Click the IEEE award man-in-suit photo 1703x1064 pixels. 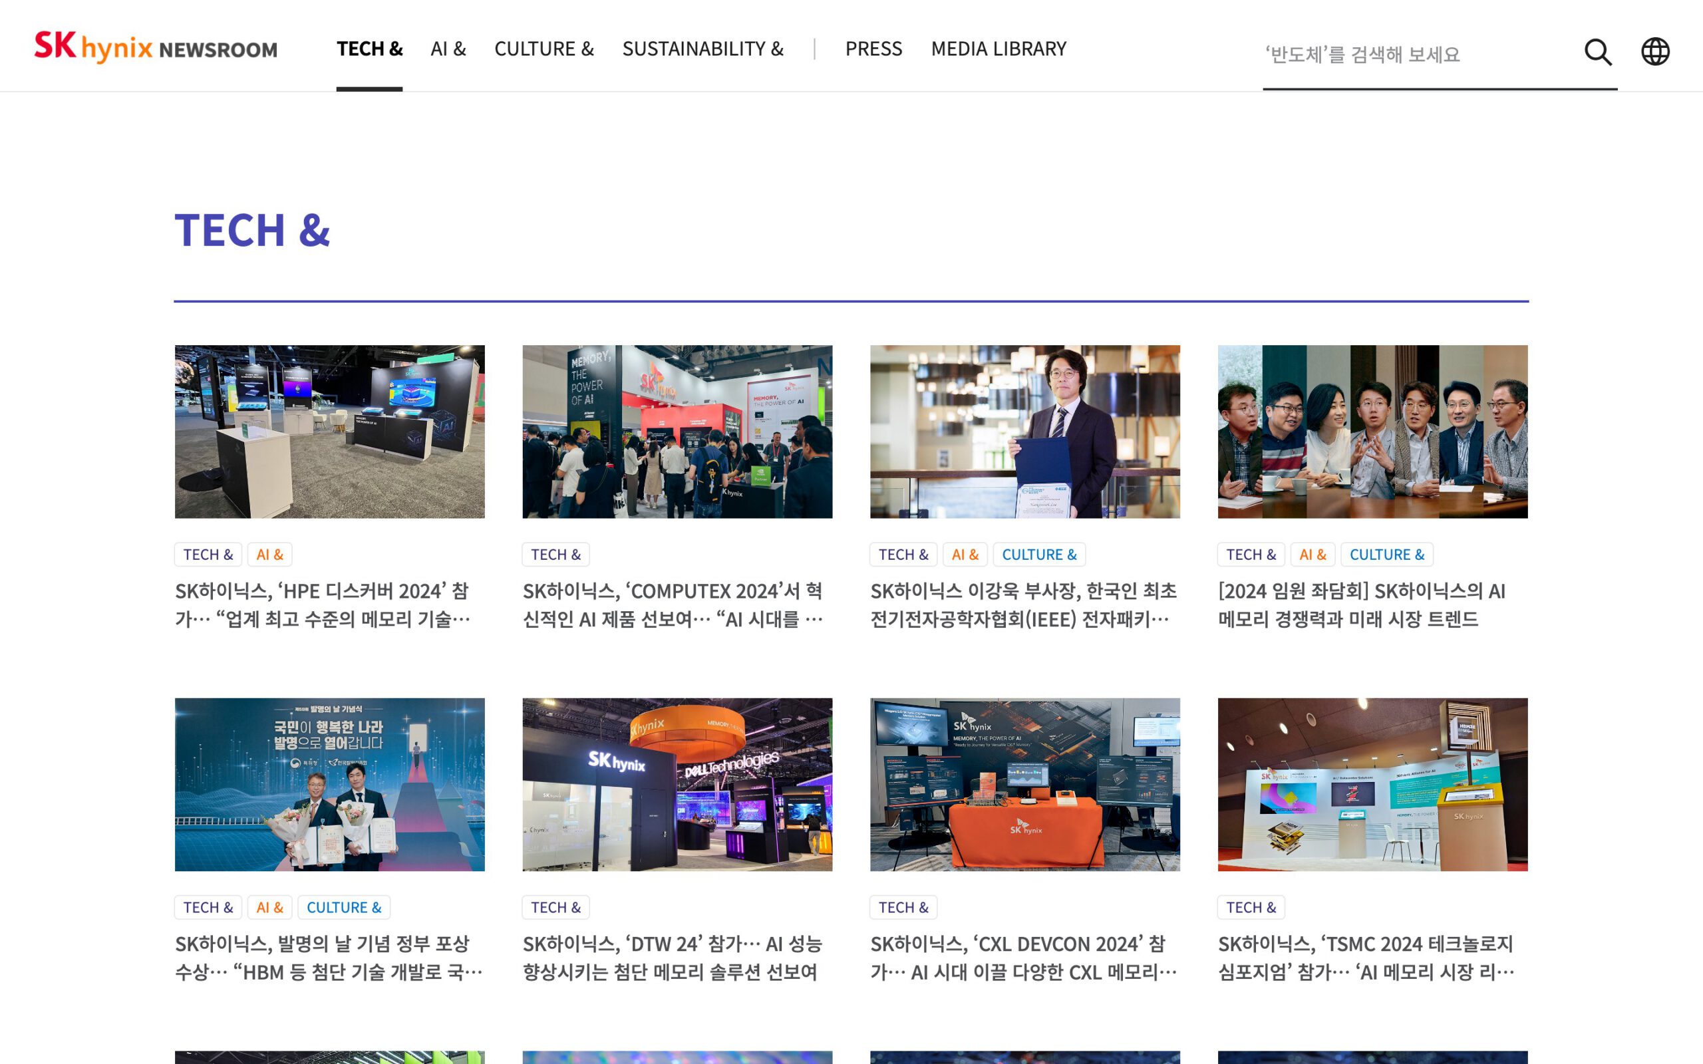[1024, 432]
